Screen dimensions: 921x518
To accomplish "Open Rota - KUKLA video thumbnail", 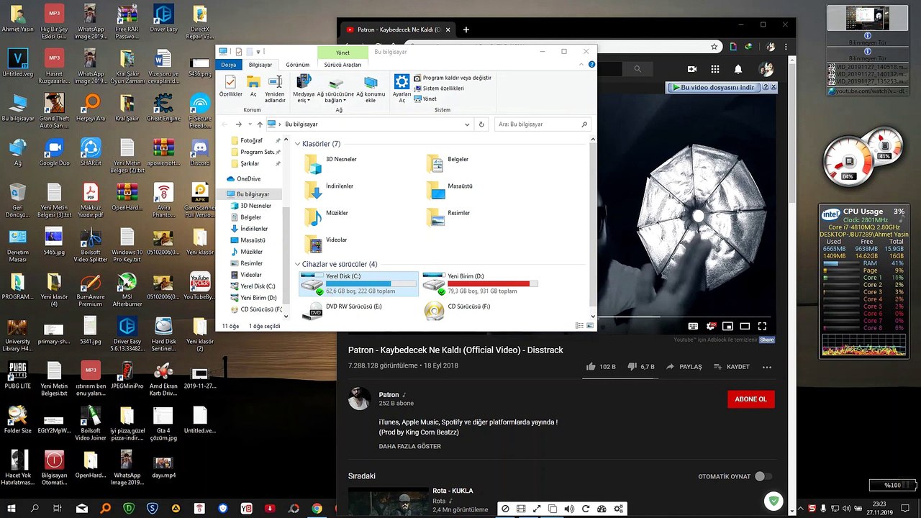I will click(388, 503).
